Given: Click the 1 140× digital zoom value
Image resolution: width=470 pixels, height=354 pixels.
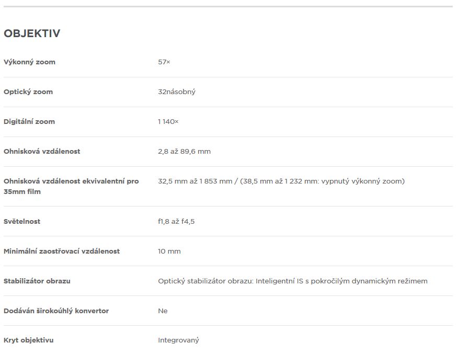Looking at the screenshot, I should pyautogui.click(x=168, y=121).
